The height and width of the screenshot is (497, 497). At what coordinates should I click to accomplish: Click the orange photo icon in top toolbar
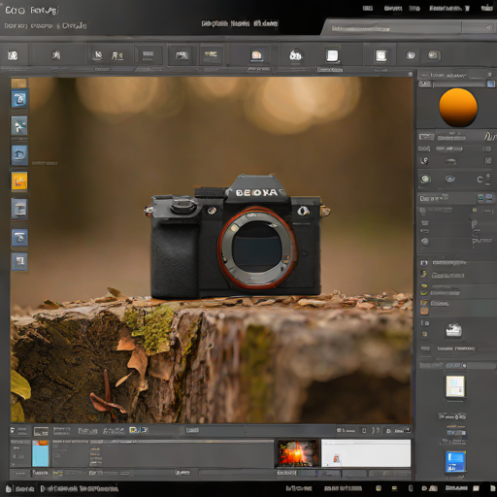click(x=256, y=55)
